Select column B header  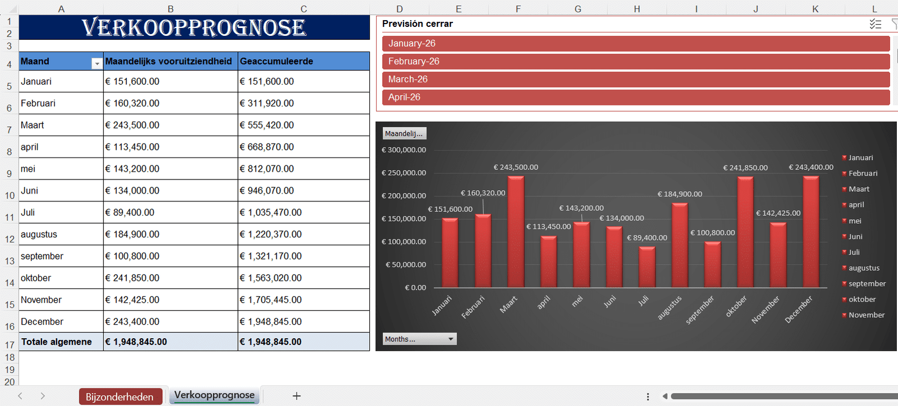click(x=171, y=8)
